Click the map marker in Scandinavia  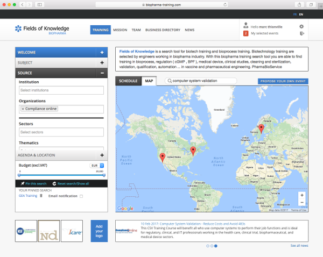261,129
